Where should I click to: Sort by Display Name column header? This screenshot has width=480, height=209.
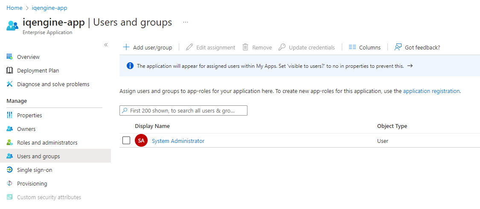point(152,126)
